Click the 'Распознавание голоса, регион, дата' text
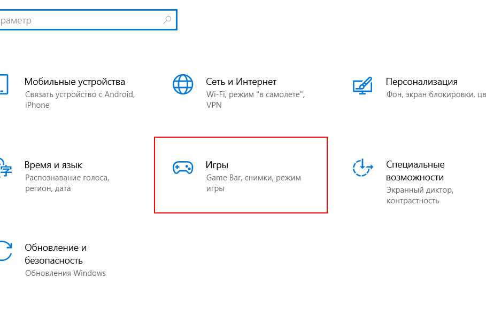The image size is (486, 317). (x=67, y=183)
